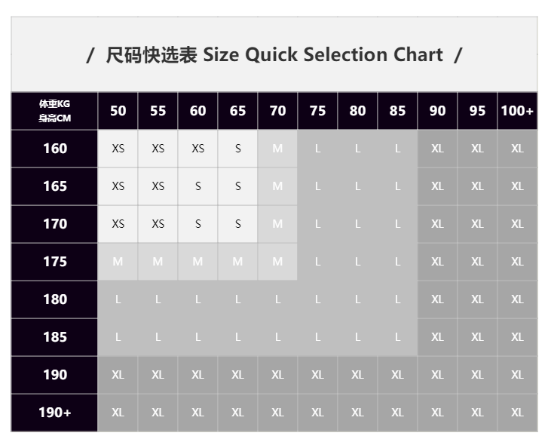The height and width of the screenshot is (442, 548).
Task: Click the L cell for 165 cm, 80 kg
Action: [357, 186]
